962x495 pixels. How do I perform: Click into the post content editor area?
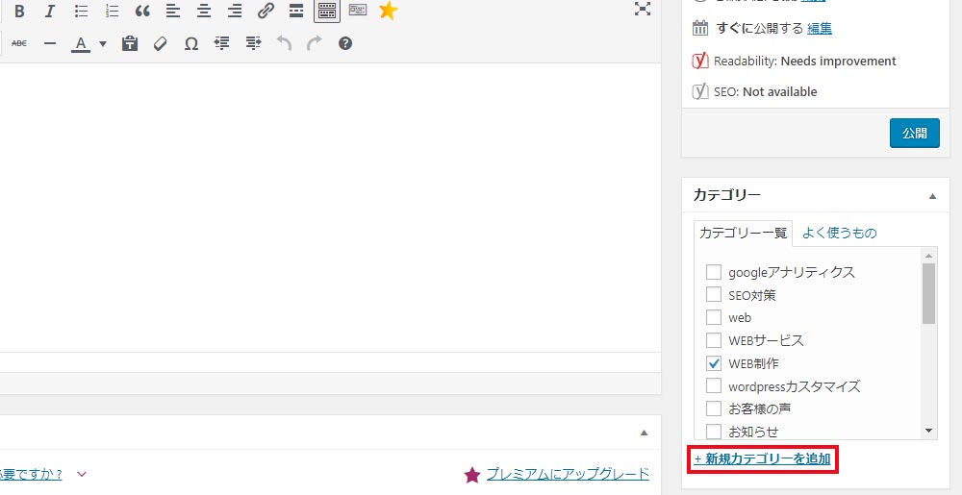(330, 207)
